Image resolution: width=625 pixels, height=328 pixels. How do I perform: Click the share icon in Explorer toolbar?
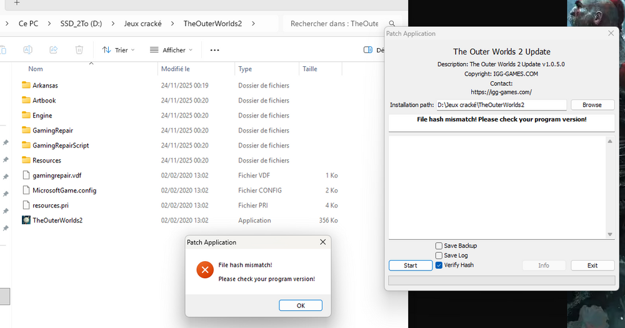(54, 50)
